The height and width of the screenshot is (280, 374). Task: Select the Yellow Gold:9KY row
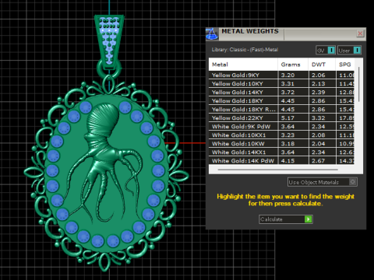281,75
